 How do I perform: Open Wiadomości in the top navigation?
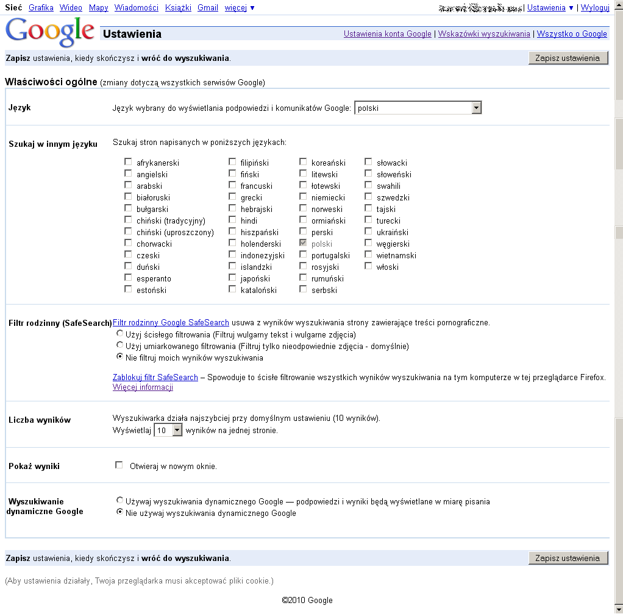click(137, 7)
